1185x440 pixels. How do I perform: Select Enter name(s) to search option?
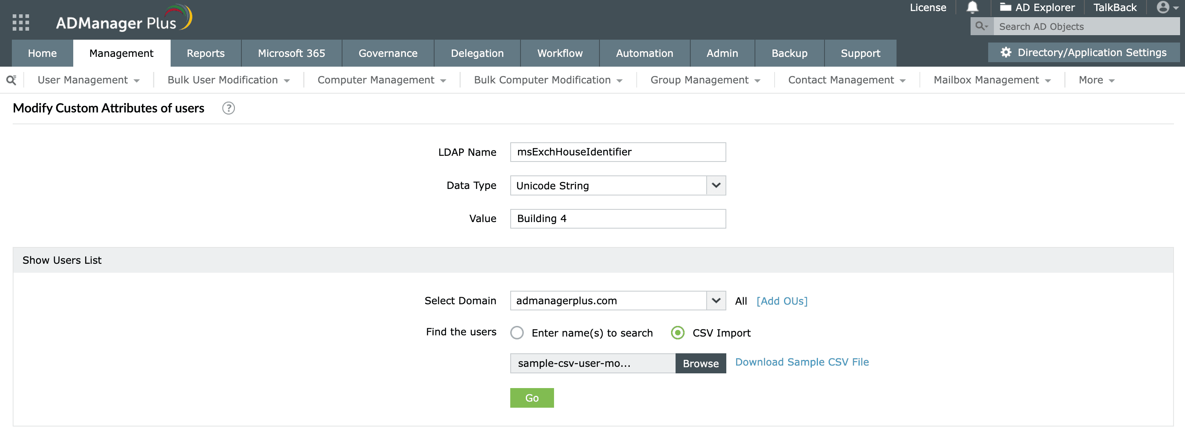point(517,332)
